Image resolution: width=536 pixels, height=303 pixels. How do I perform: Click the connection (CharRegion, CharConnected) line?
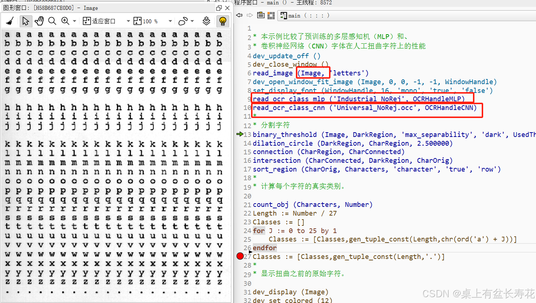328,152
